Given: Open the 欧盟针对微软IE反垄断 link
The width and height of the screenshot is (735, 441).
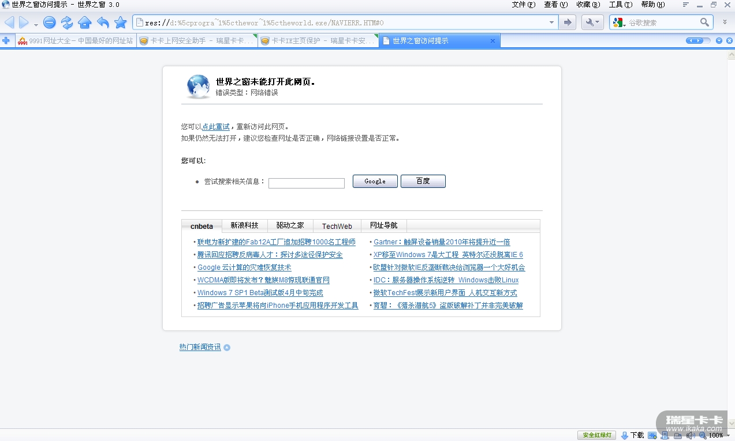Looking at the screenshot, I should [449, 267].
